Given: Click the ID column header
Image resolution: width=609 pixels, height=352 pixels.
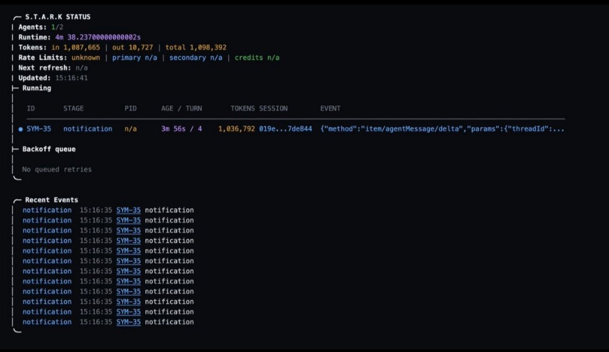Looking at the screenshot, I should 30,108.
